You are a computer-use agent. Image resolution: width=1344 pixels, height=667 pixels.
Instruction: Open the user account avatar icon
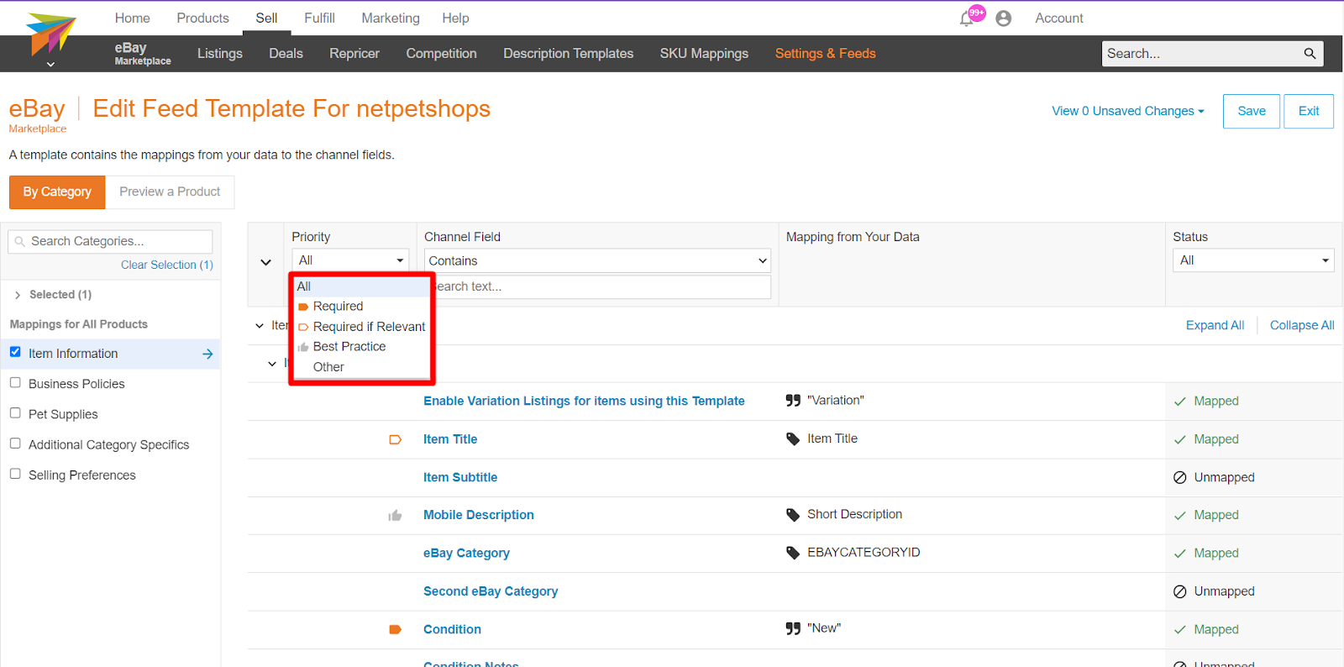point(1003,18)
